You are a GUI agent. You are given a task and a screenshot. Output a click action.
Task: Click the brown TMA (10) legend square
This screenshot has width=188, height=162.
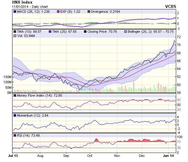[15, 31]
